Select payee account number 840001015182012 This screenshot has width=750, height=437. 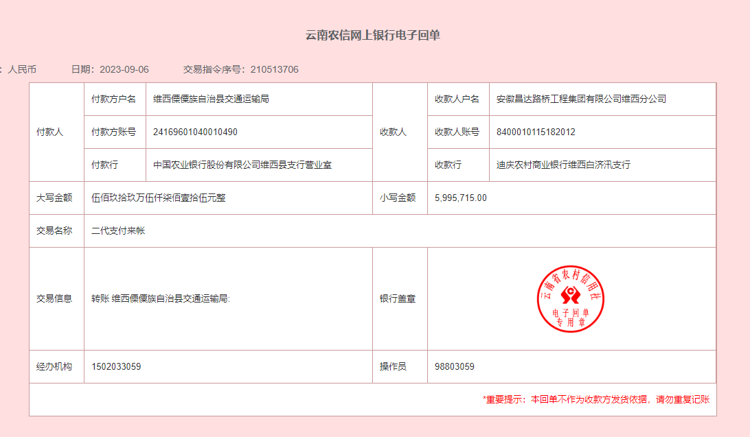click(536, 132)
